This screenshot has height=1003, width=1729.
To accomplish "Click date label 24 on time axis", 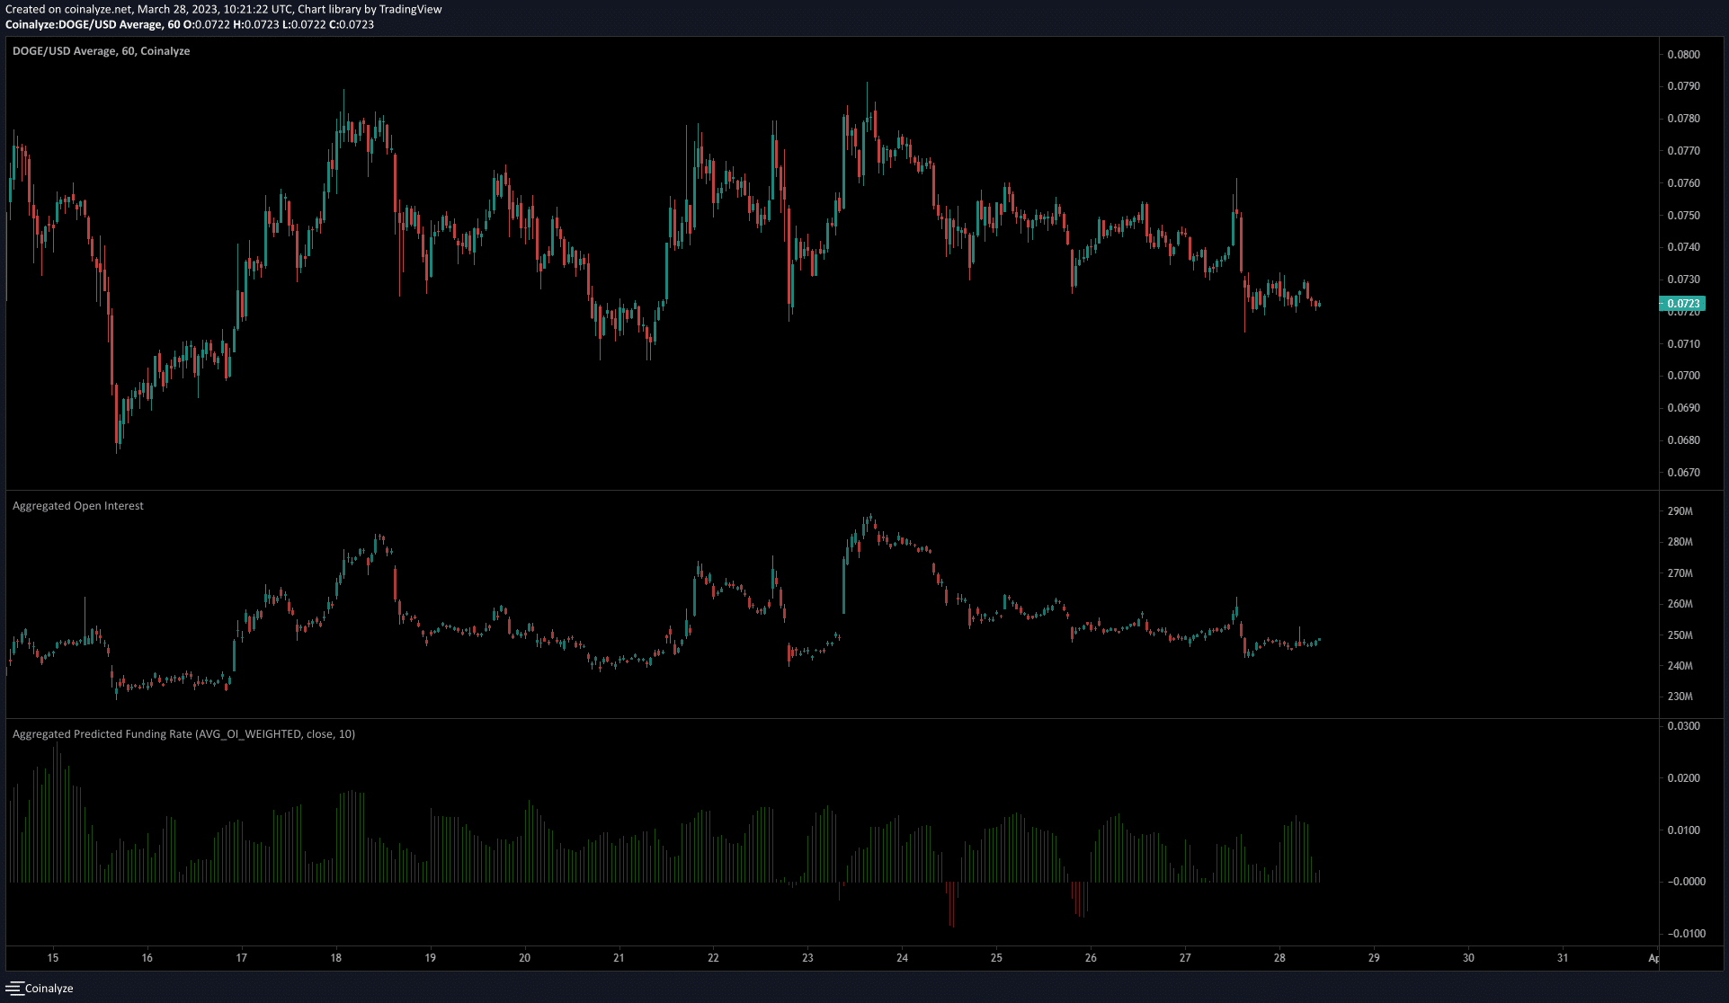I will click(903, 958).
